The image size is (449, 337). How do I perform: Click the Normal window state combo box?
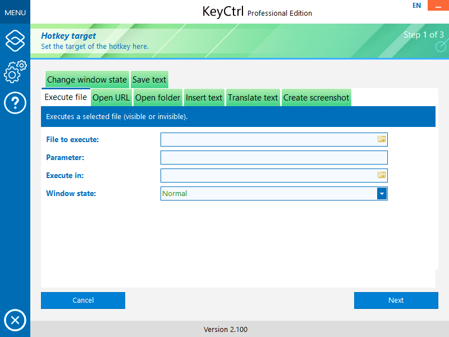coord(274,193)
